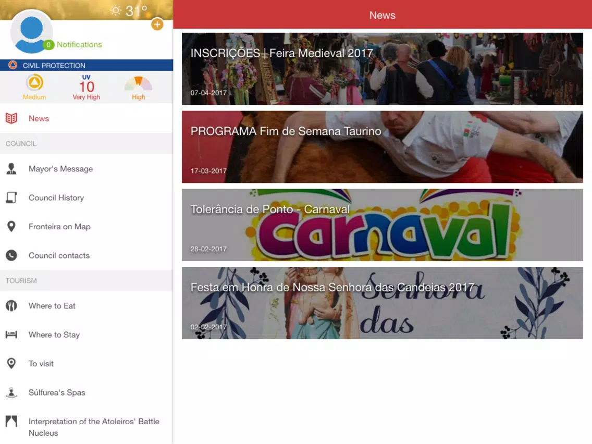Open Fronteira on Map
Viewport: 592px width, 444px height.
tap(87, 227)
